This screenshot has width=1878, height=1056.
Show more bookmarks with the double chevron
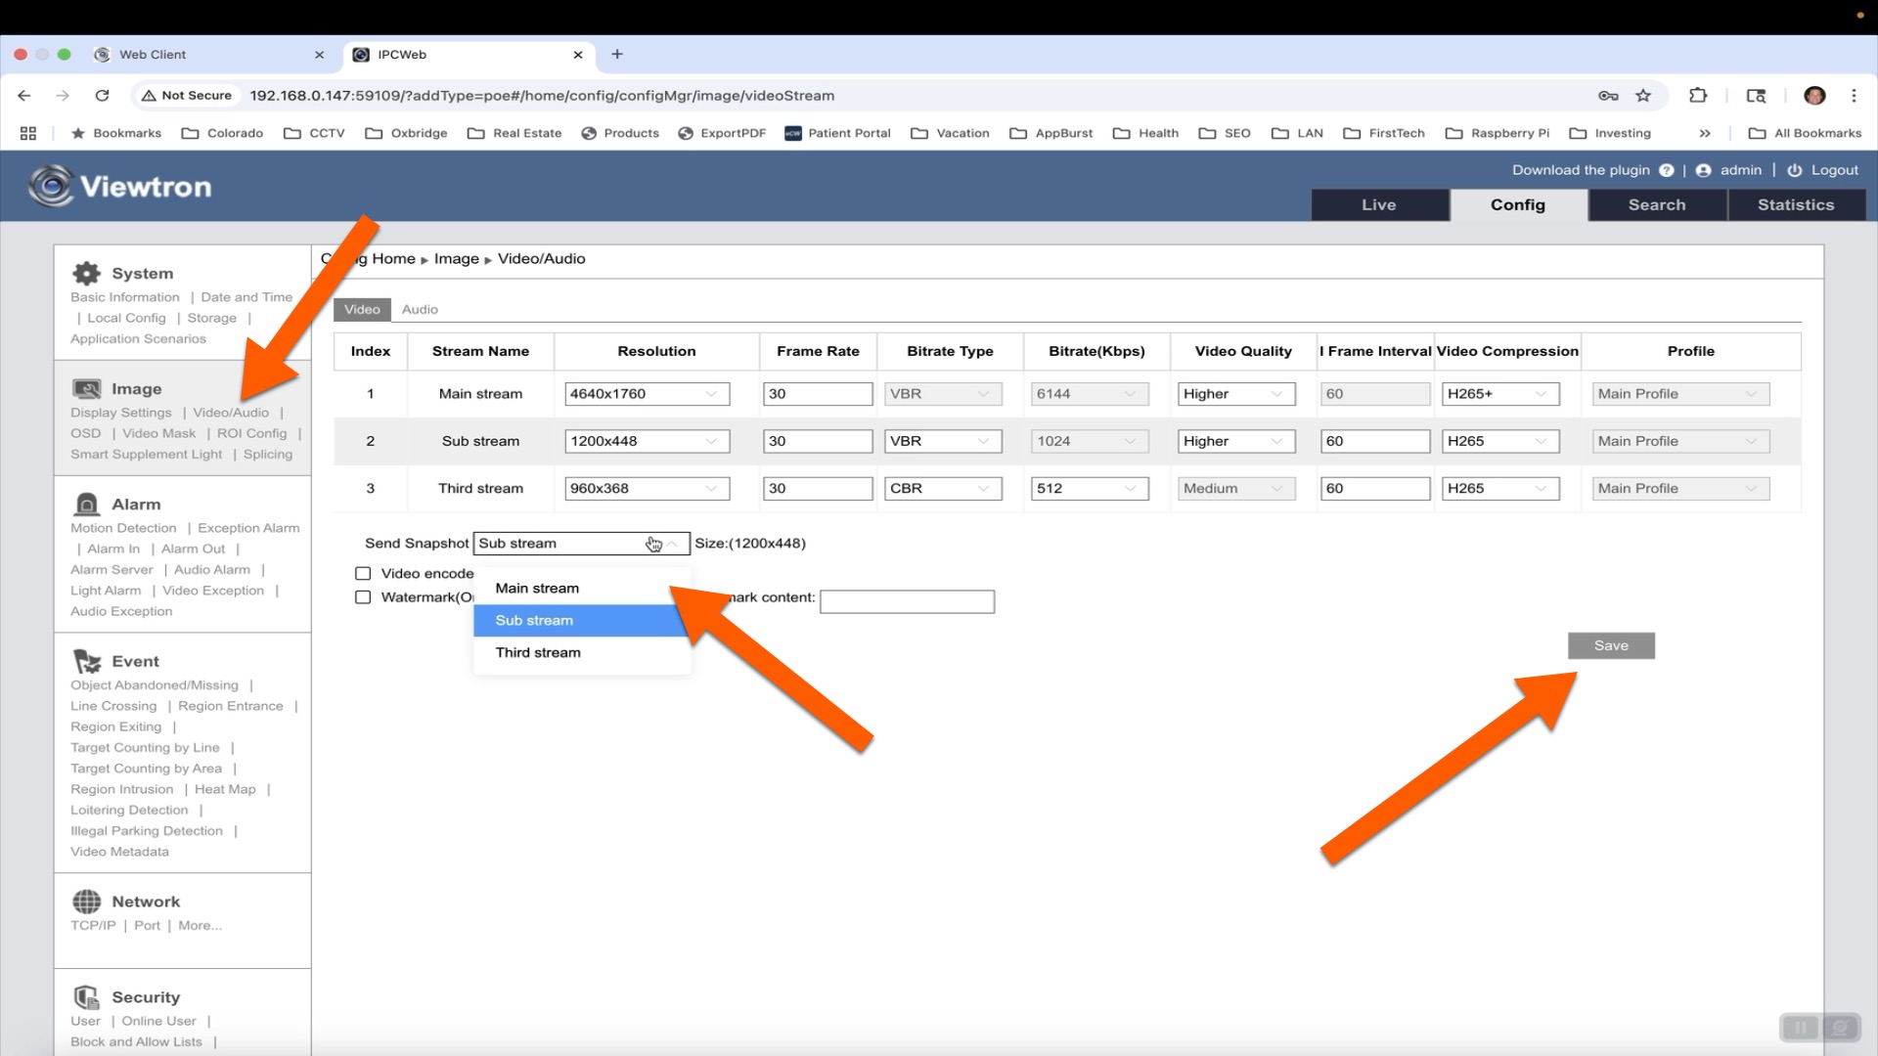1705,133
